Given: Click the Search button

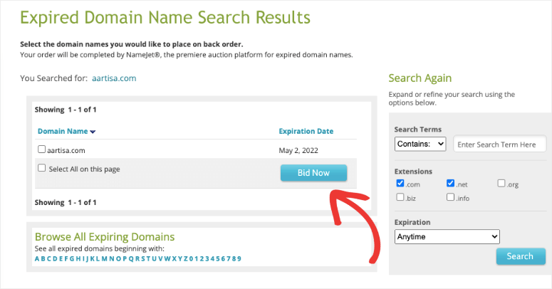Looking at the screenshot, I should 521,256.
